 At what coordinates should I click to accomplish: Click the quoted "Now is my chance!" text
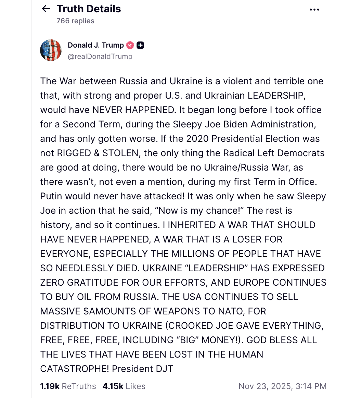click(x=199, y=211)
